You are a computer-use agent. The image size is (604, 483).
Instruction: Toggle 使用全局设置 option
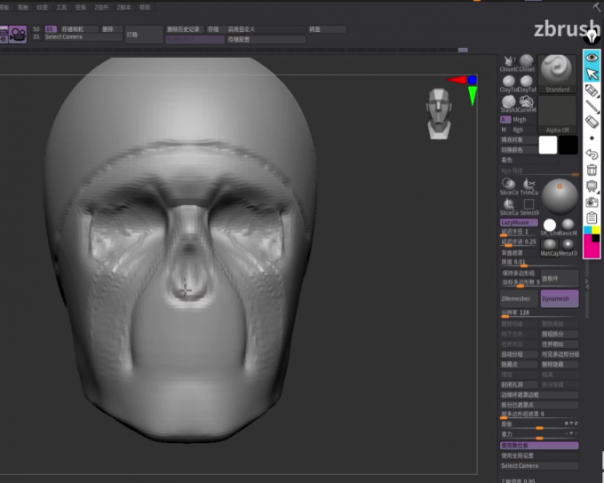point(539,455)
